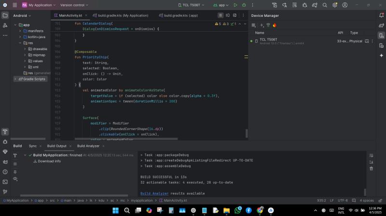Open the Build Analyzer tab
Screen dimensions: 386x216
pyautogui.click(x=88, y=146)
